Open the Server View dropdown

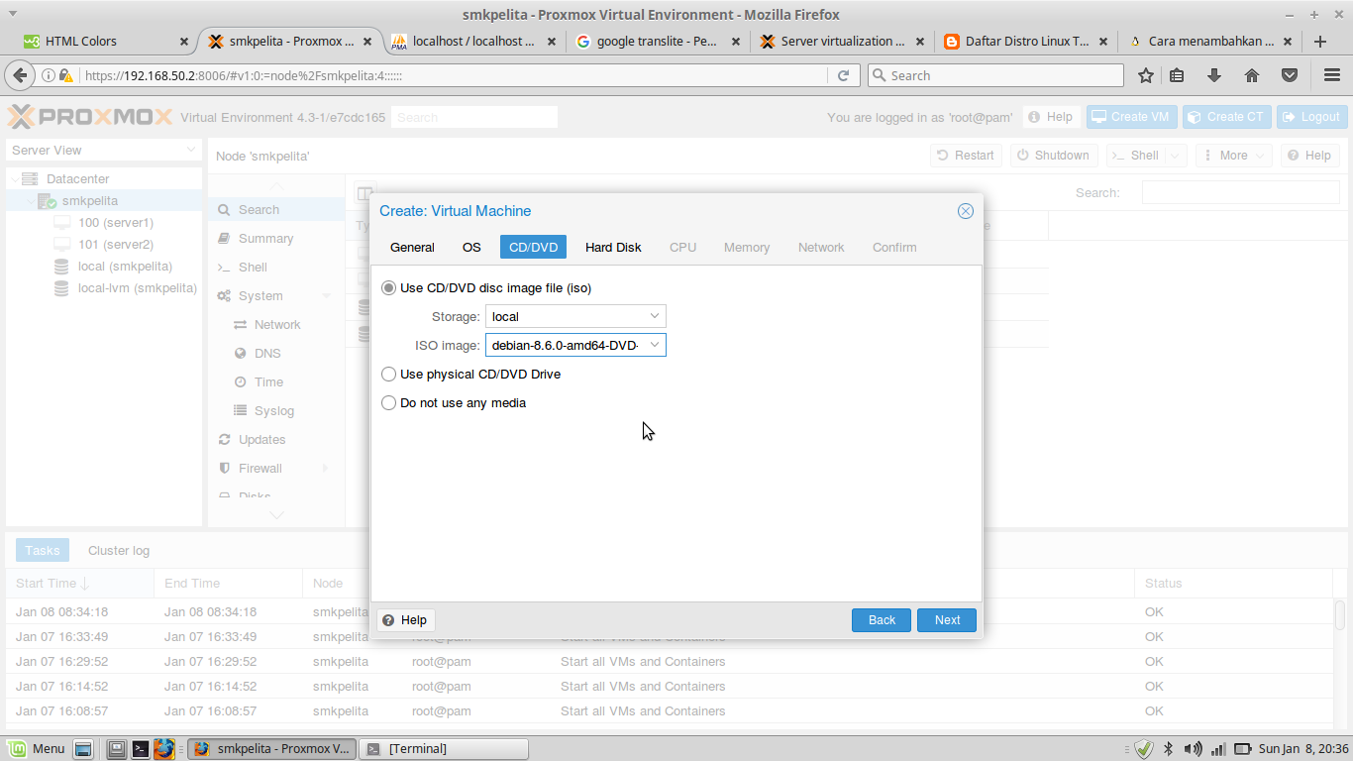point(104,151)
